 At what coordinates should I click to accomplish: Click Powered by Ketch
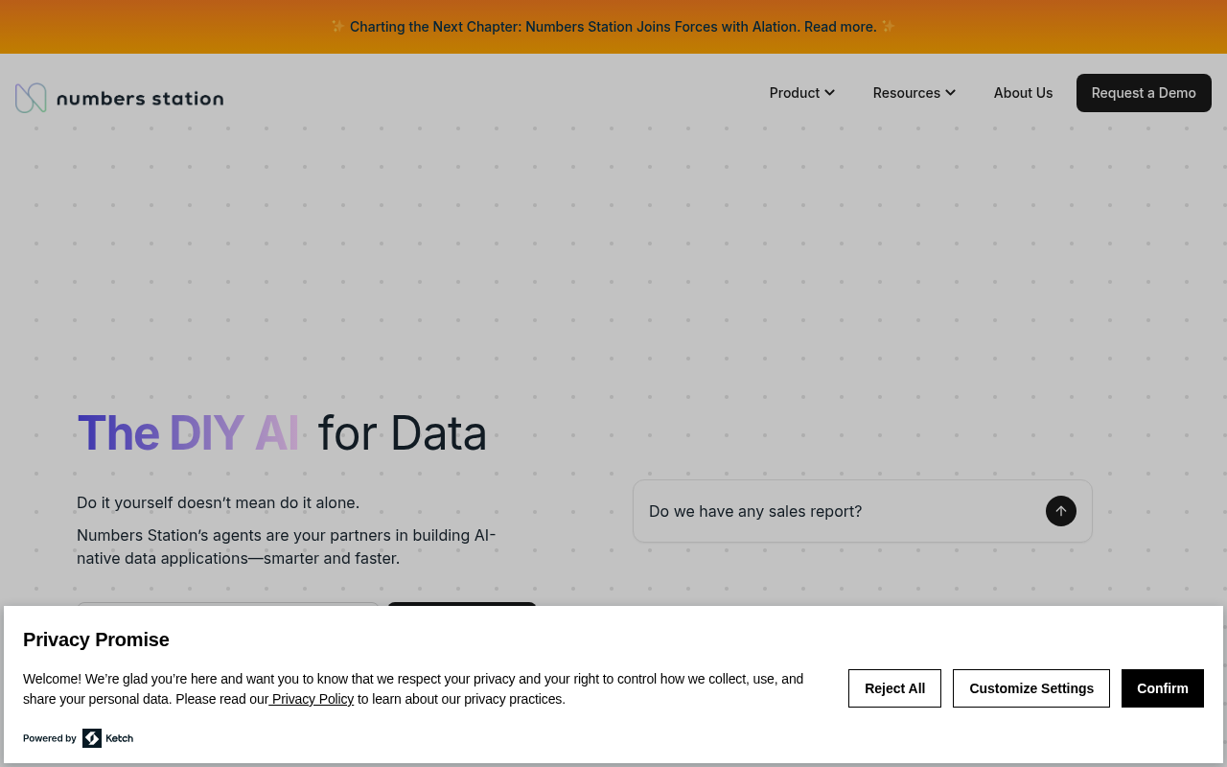point(78,736)
